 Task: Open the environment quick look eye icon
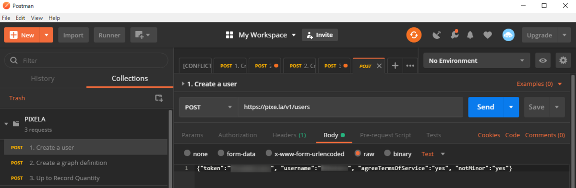tap(543, 61)
